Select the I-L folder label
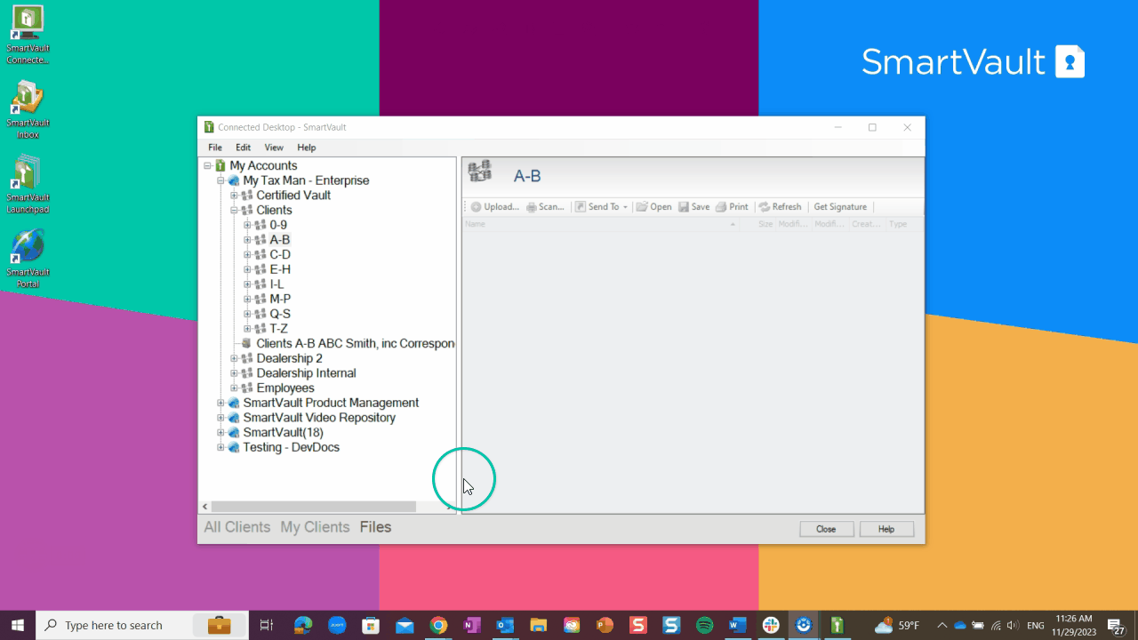This screenshot has height=640, width=1138. (x=276, y=284)
